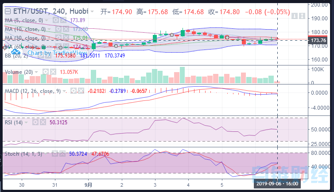
Task: Select the MA (5, close, 0) legend label
Action: coord(24,20)
